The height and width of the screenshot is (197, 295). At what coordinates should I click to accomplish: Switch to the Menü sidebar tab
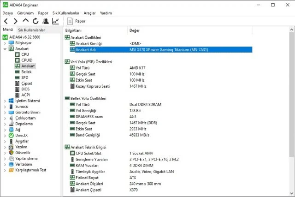(8, 30)
